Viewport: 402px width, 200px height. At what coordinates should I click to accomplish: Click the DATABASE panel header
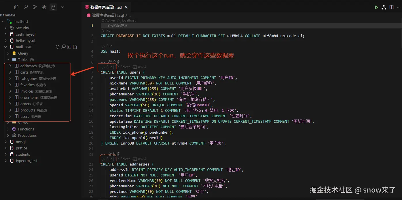coord(8,15)
